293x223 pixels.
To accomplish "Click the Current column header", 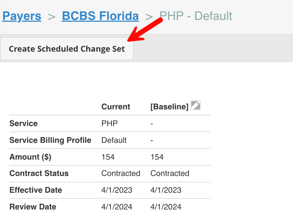I will pyautogui.click(x=116, y=107).
